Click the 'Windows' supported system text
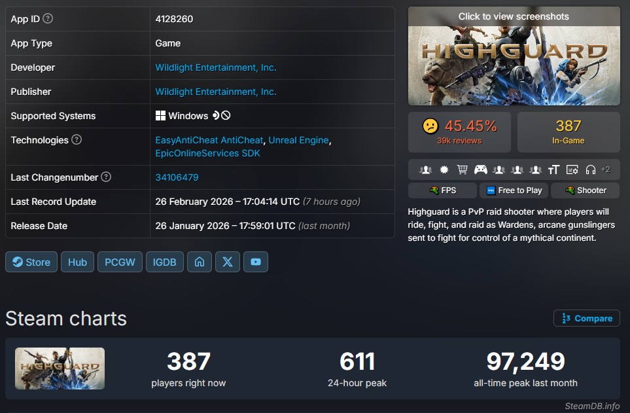The image size is (630, 413). coord(188,116)
